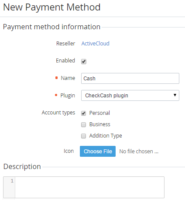
Task: Check the Business account type
Action: (83, 124)
